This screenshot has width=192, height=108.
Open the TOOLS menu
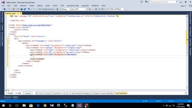(55, 6)
